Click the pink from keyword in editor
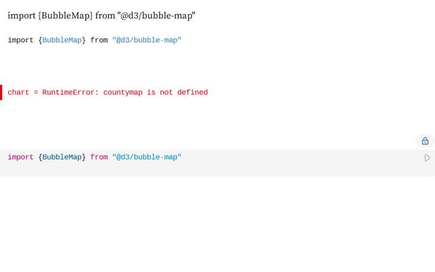The width and height of the screenshot is (435, 272). 99,157
